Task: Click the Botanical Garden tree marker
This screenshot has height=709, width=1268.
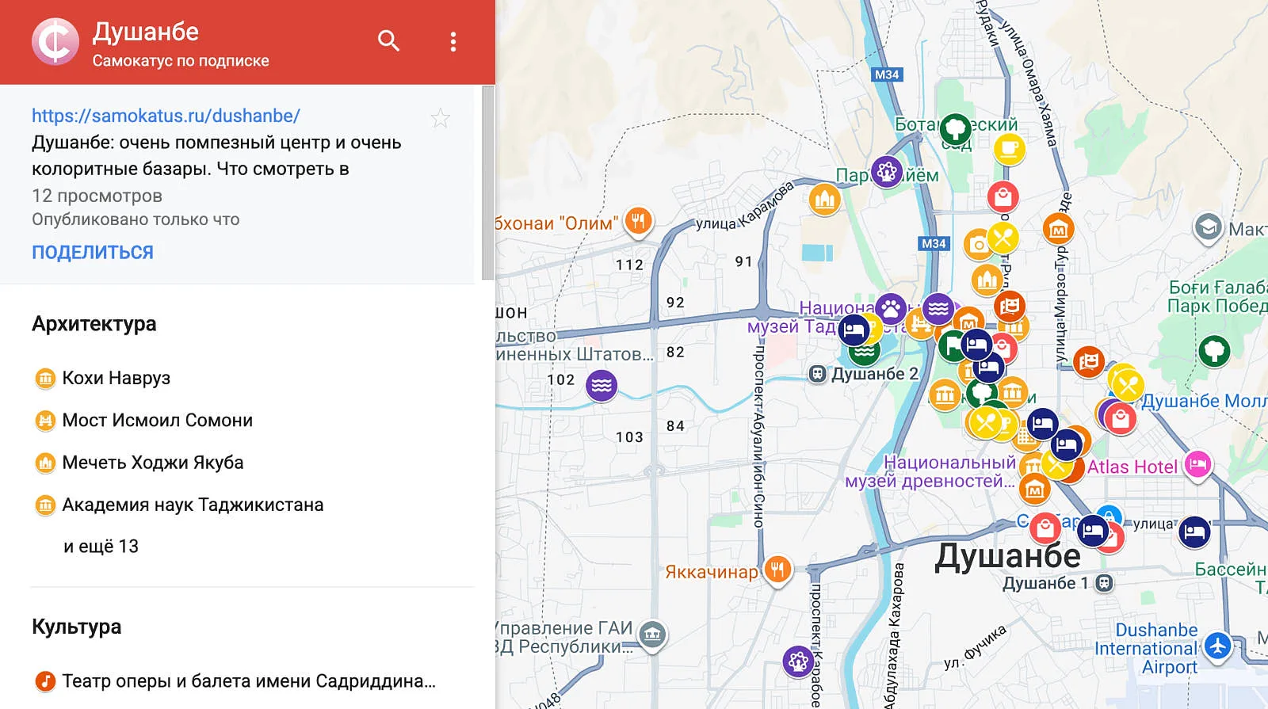Action: pos(956,128)
